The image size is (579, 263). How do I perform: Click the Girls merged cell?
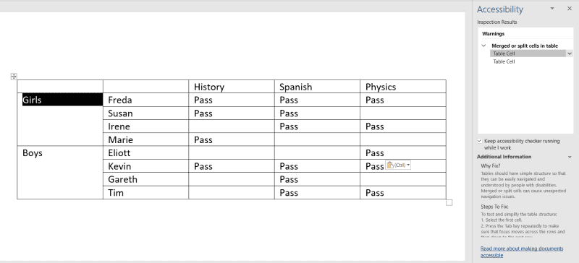click(x=60, y=119)
